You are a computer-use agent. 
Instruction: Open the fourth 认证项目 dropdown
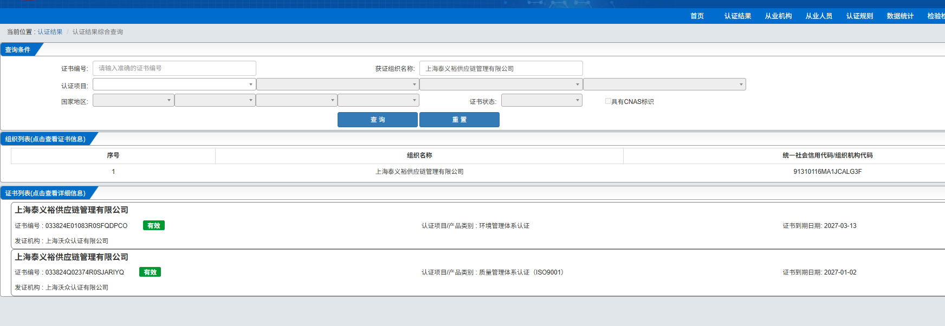coord(664,84)
